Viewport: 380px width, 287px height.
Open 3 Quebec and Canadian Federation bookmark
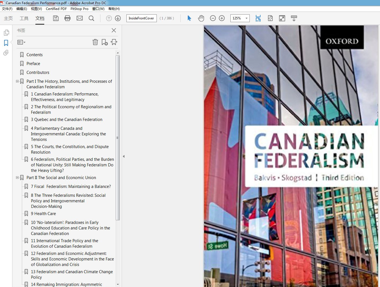click(x=67, y=120)
